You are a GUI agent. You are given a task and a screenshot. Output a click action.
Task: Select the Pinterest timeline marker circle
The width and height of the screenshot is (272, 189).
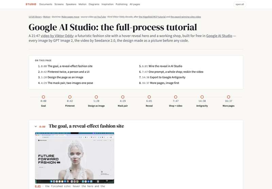pyautogui.click(x=70, y=97)
